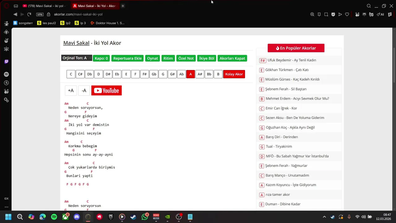This screenshot has width=396, height=223.
Task: Toggle the VPN badge in address bar
Action: [40, 14]
